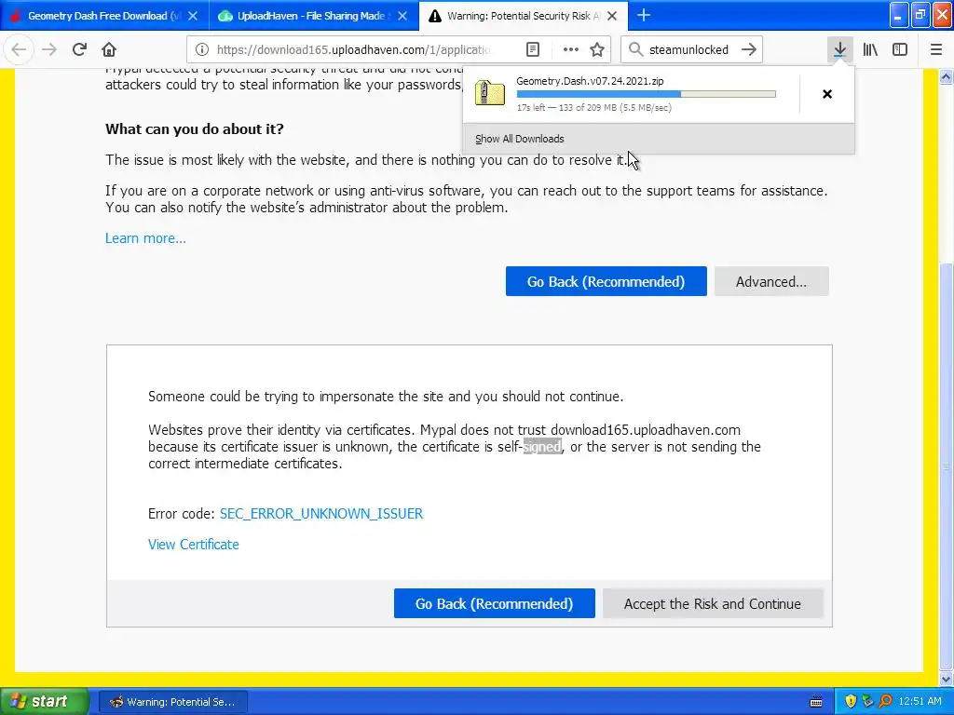
Task: Close the Warning security risk tab
Action: [x=612, y=16]
